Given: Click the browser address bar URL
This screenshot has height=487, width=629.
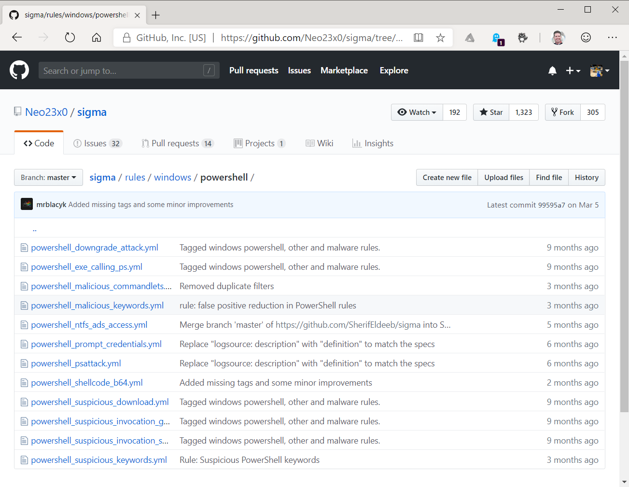Looking at the screenshot, I should [x=312, y=38].
